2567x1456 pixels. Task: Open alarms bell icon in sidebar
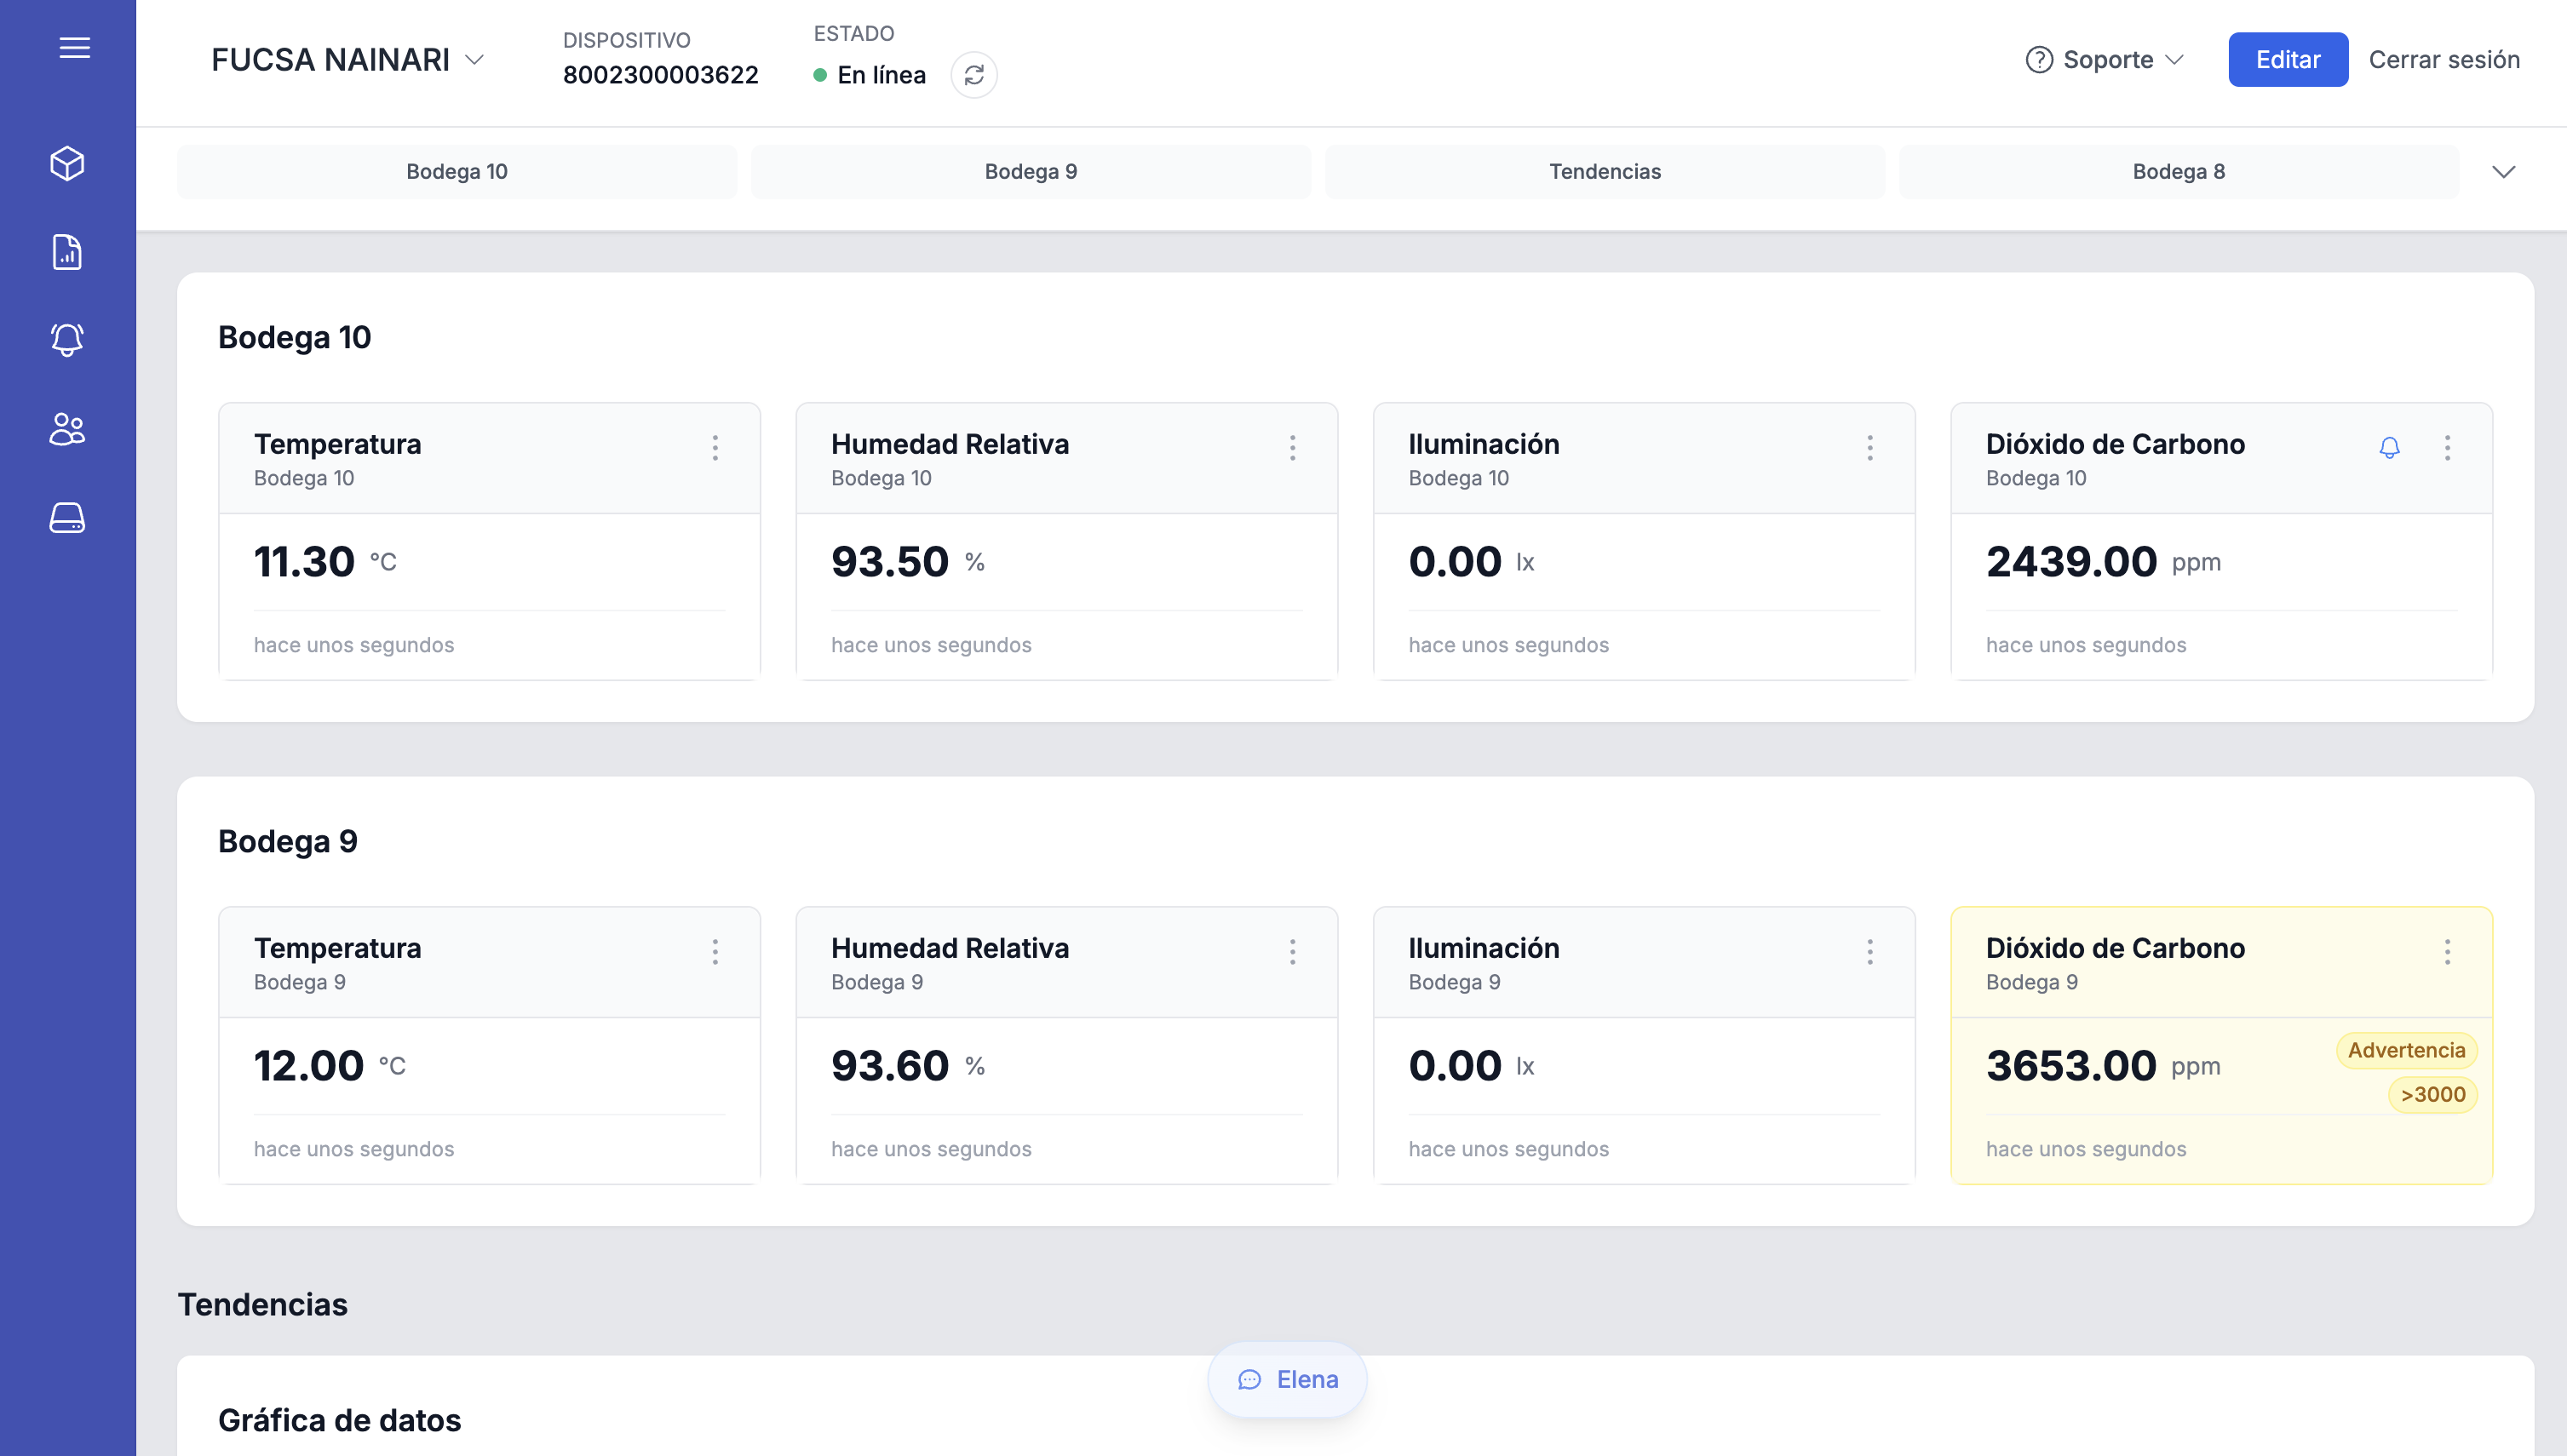coord(67,340)
